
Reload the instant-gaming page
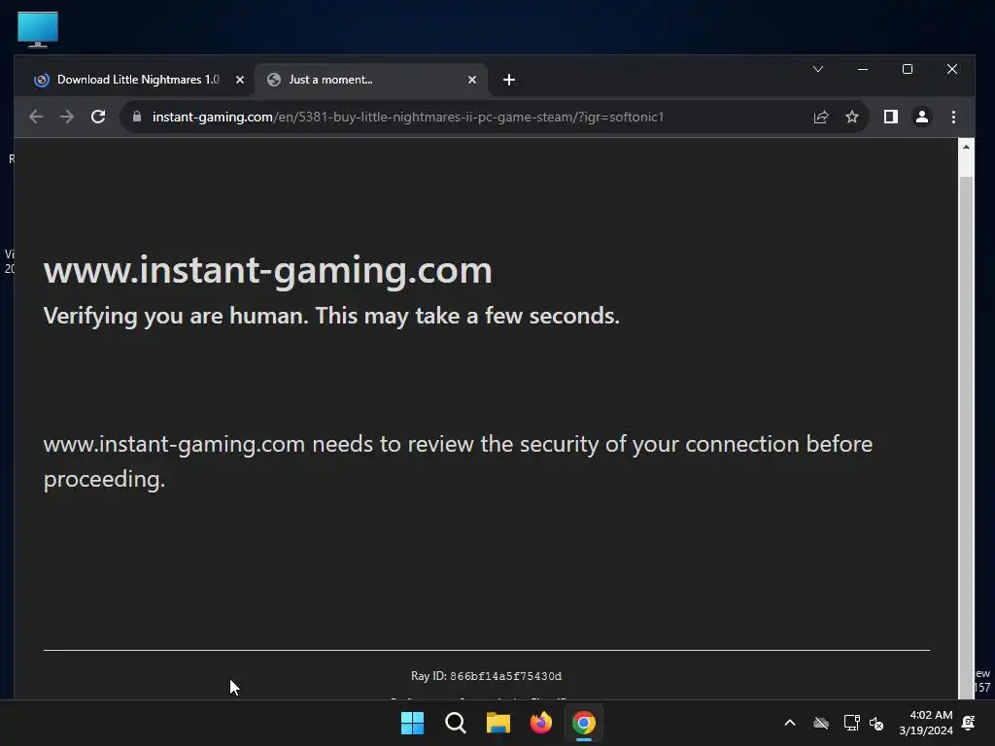98,117
